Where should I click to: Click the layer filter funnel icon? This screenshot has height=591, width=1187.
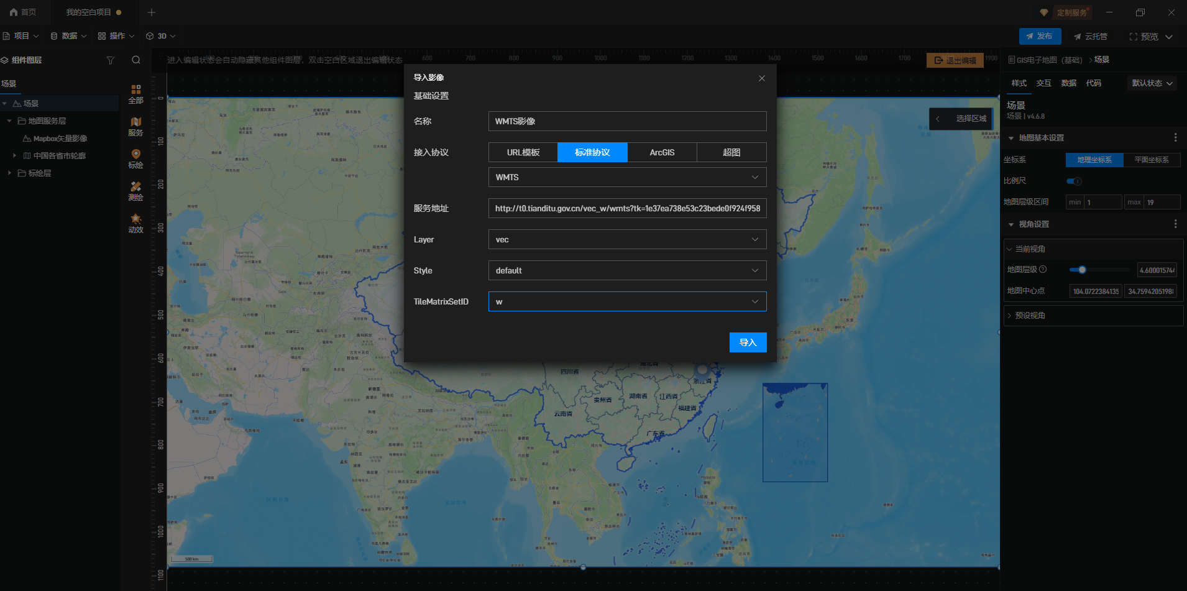coord(111,60)
